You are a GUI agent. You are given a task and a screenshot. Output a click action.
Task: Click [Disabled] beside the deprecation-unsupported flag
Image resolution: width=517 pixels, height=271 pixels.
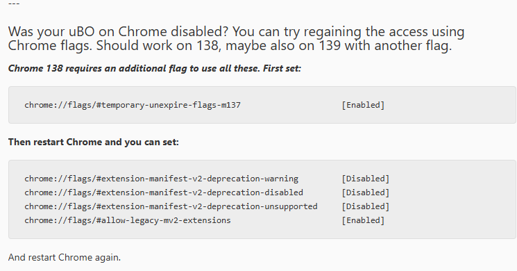[365, 206]
